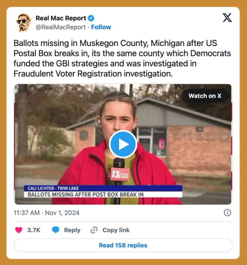
Task: Open the tweet info circle icon
Action: [x=227, y=213]
